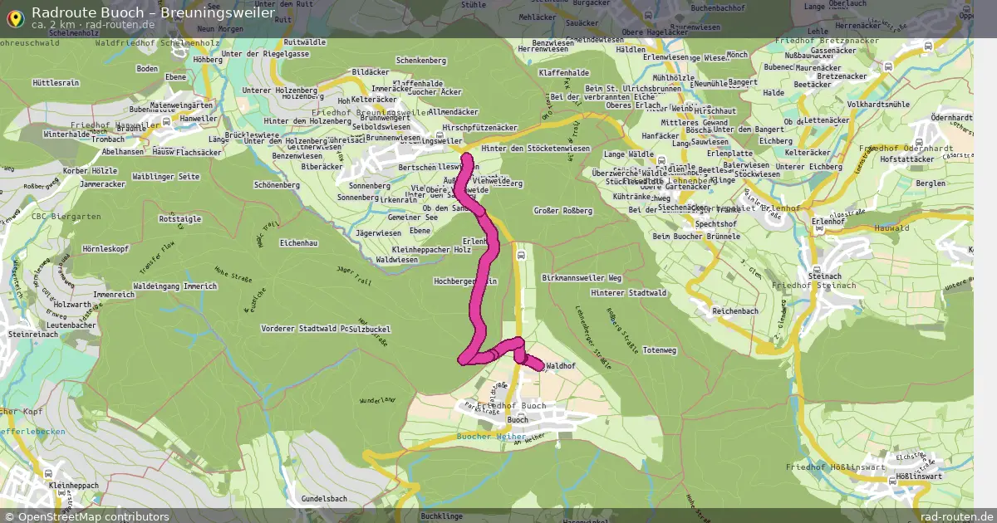Click the 'Kleinheppacher Holz' label

click(431, 249)
